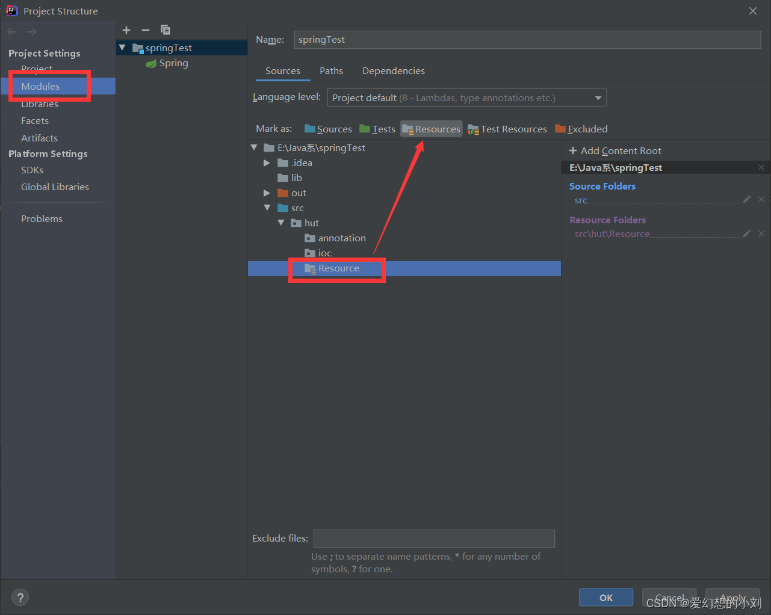Open help with question mark button
The image size is (771, 615).
click(20, 598)
